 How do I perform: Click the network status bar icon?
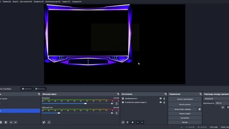pos(181,127)
